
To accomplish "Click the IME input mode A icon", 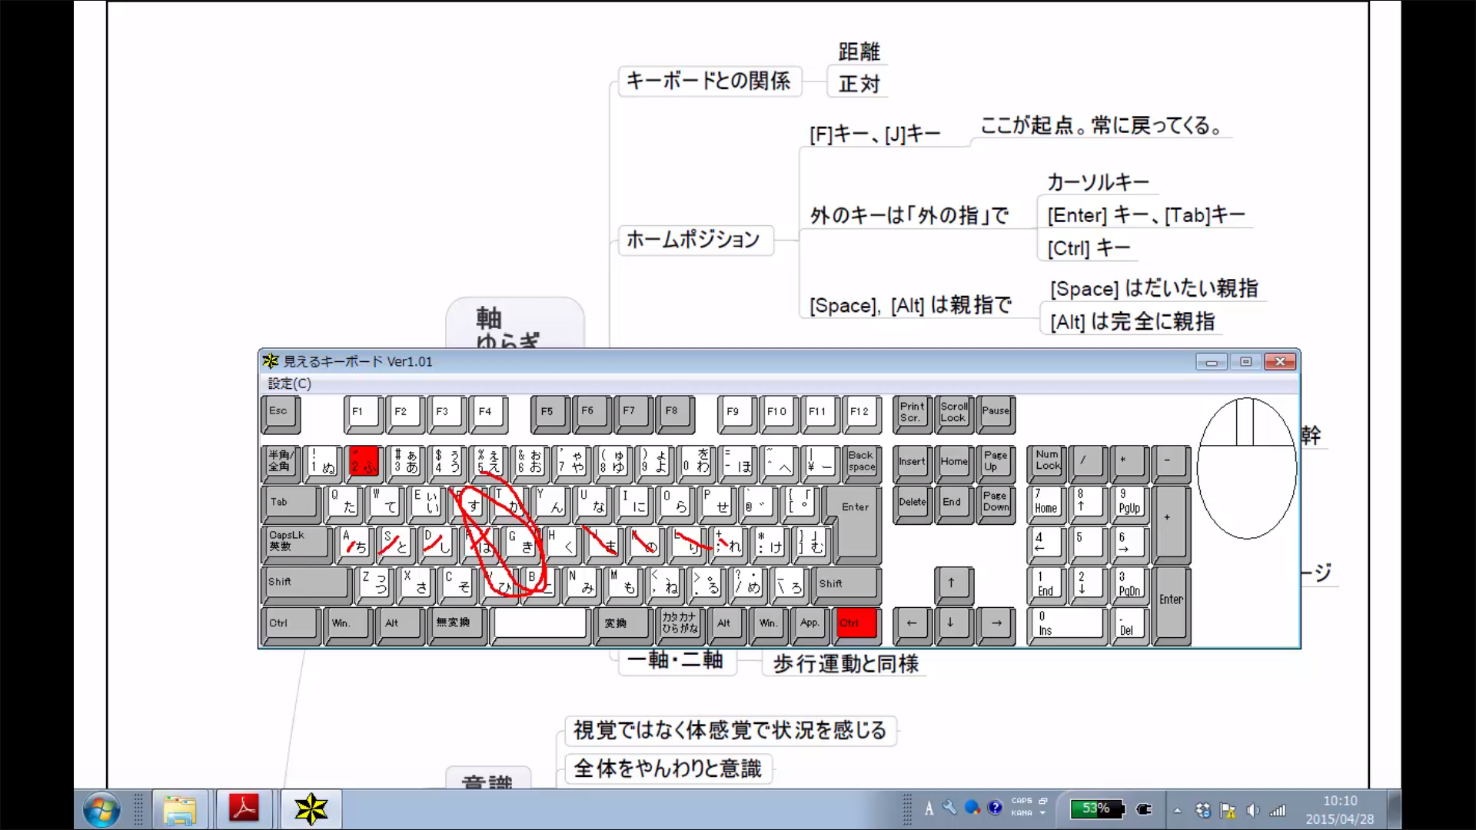I will tap(929, 808).
